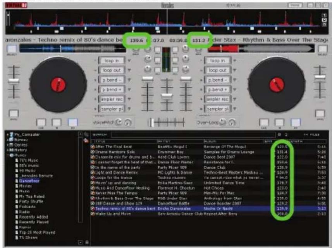
Task: Pause the right deck with its stop button
Action: pos(279,122)
